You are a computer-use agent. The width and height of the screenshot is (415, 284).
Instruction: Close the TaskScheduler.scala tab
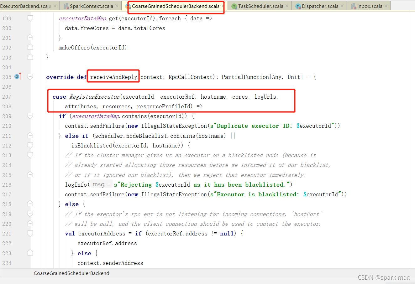[x=287, y=6]
